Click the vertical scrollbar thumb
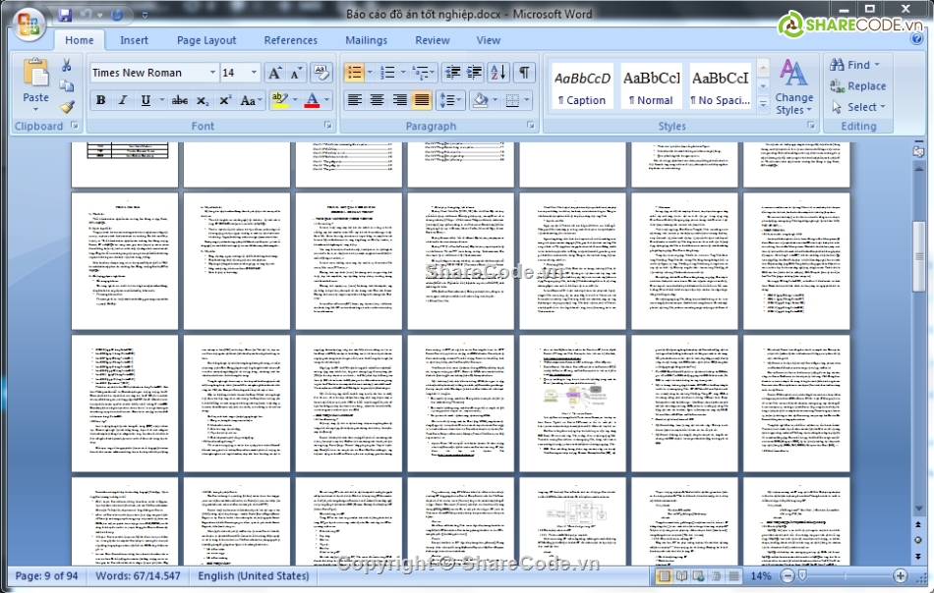Viewport: 934px width, 593px height. tap(918, 256)
